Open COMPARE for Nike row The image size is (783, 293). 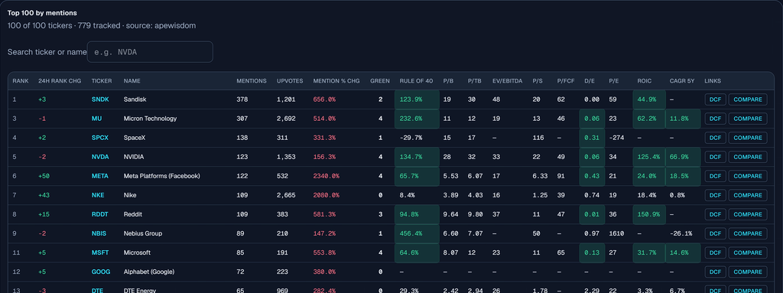coord(748,195)
